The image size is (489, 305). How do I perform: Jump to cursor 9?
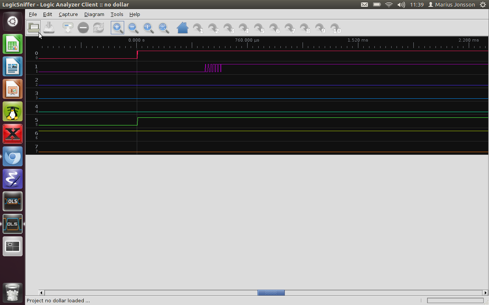320,28
